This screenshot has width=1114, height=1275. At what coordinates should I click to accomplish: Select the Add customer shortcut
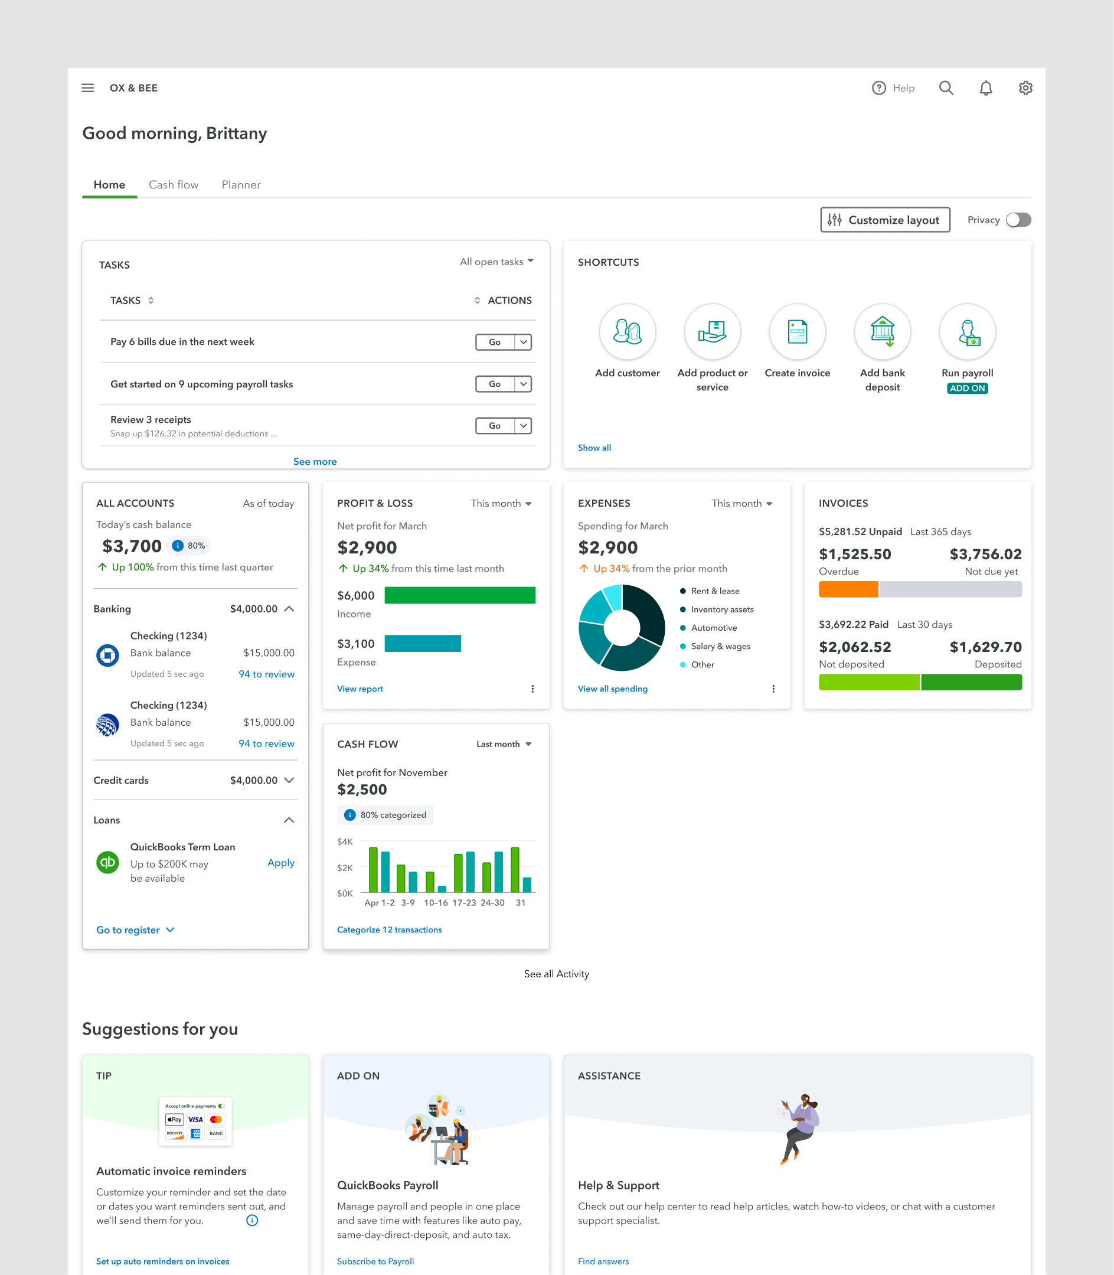click(x=627, y=331)
